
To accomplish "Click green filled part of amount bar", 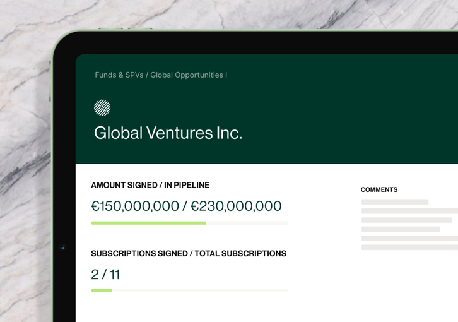I will 148,223.
